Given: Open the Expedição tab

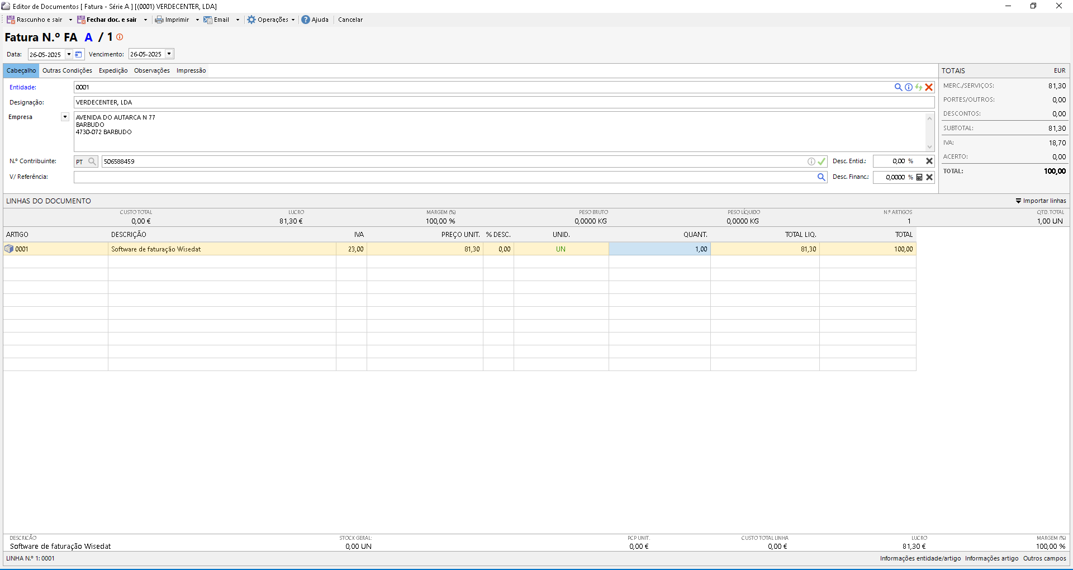Looking at the screenshot, I should click(x=113, y=71).
